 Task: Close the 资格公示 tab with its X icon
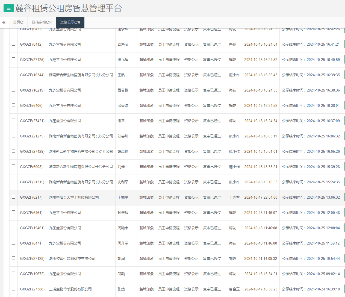point(79,22)
